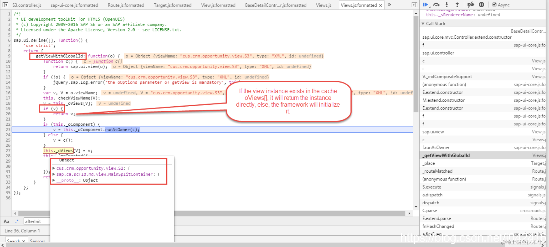549x247 pixels.
Task: Toggle regular expression search
Action: click(17, 221)
